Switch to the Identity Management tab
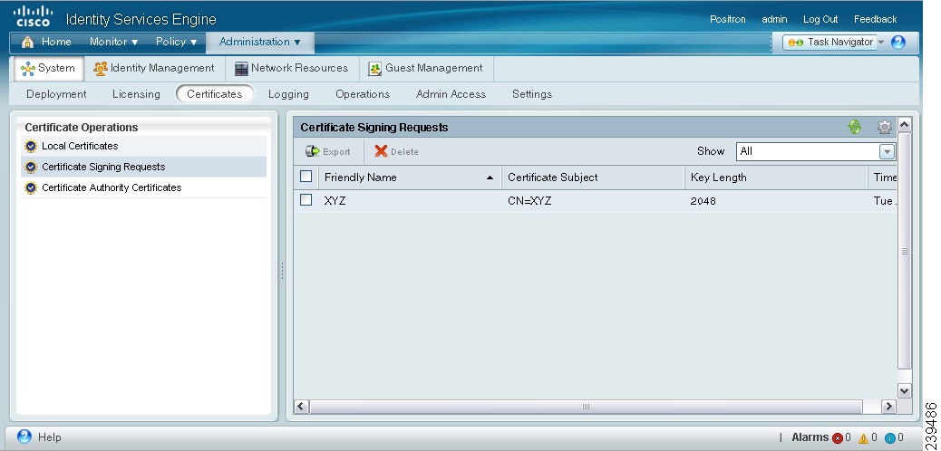This screenshot has height=451, width=941. [x=154, y=68]
